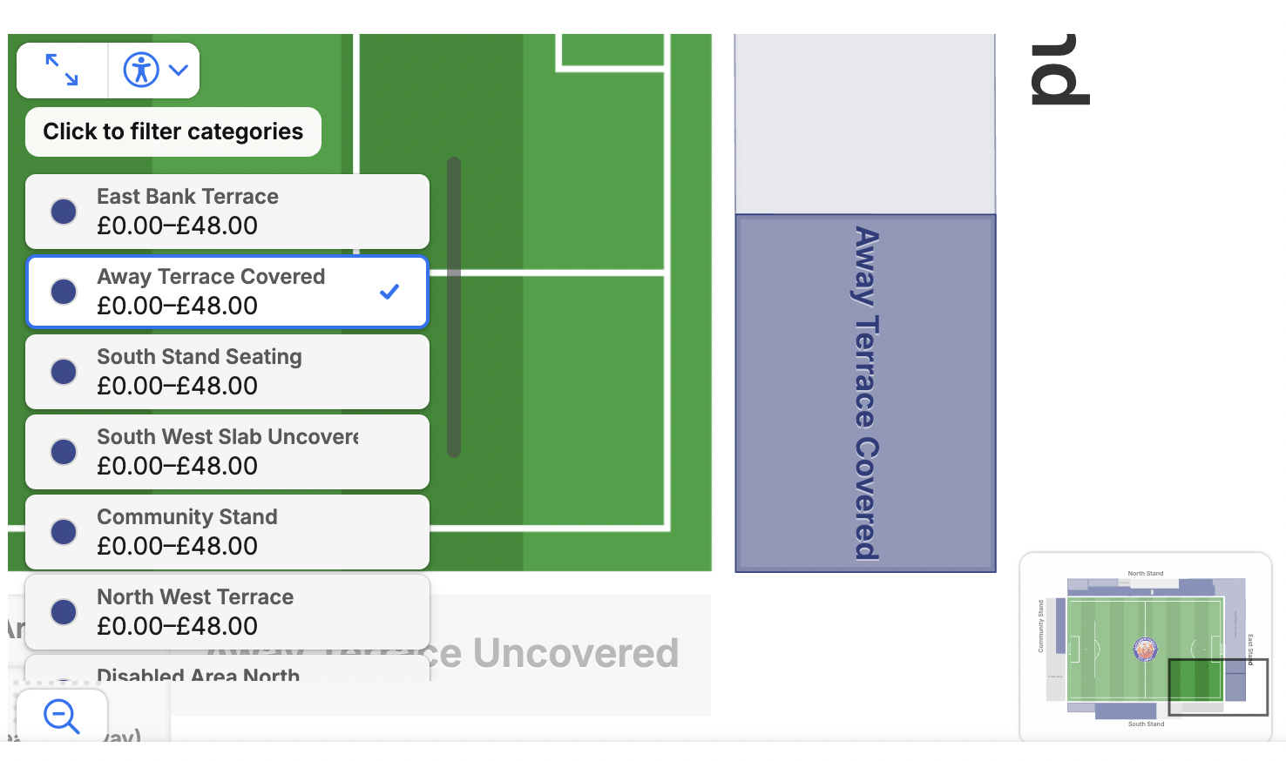Screen dimensions: 1286x761
Task: Click the North West Terrace circle icon
Action: 64,612
